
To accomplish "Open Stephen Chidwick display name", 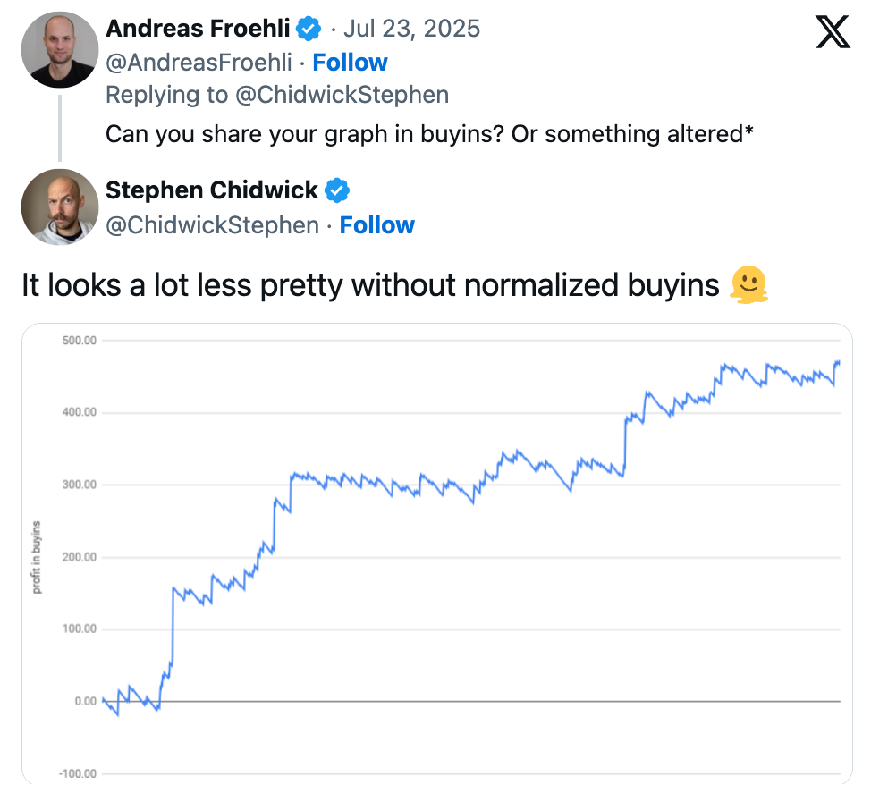I will (212, 190).
